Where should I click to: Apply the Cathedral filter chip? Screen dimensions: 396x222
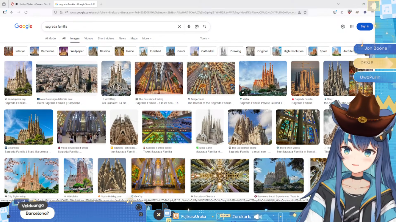pyautogui.click(x=204, y=51)
